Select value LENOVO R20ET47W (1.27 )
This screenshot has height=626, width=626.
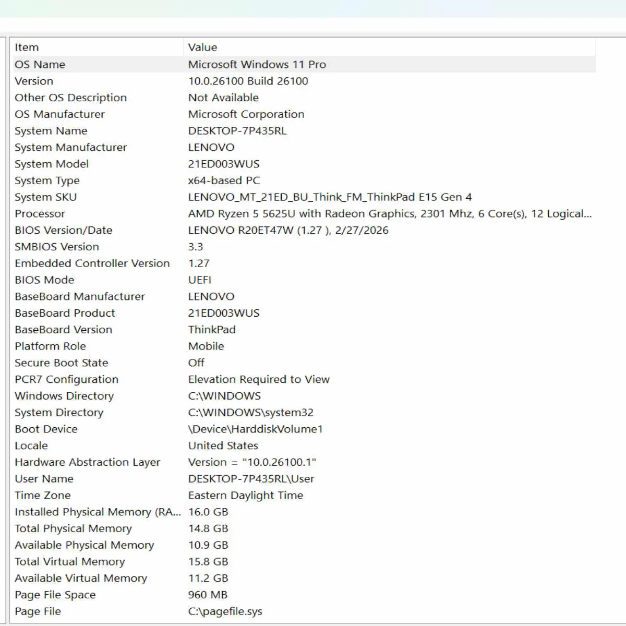click(288, 231)
